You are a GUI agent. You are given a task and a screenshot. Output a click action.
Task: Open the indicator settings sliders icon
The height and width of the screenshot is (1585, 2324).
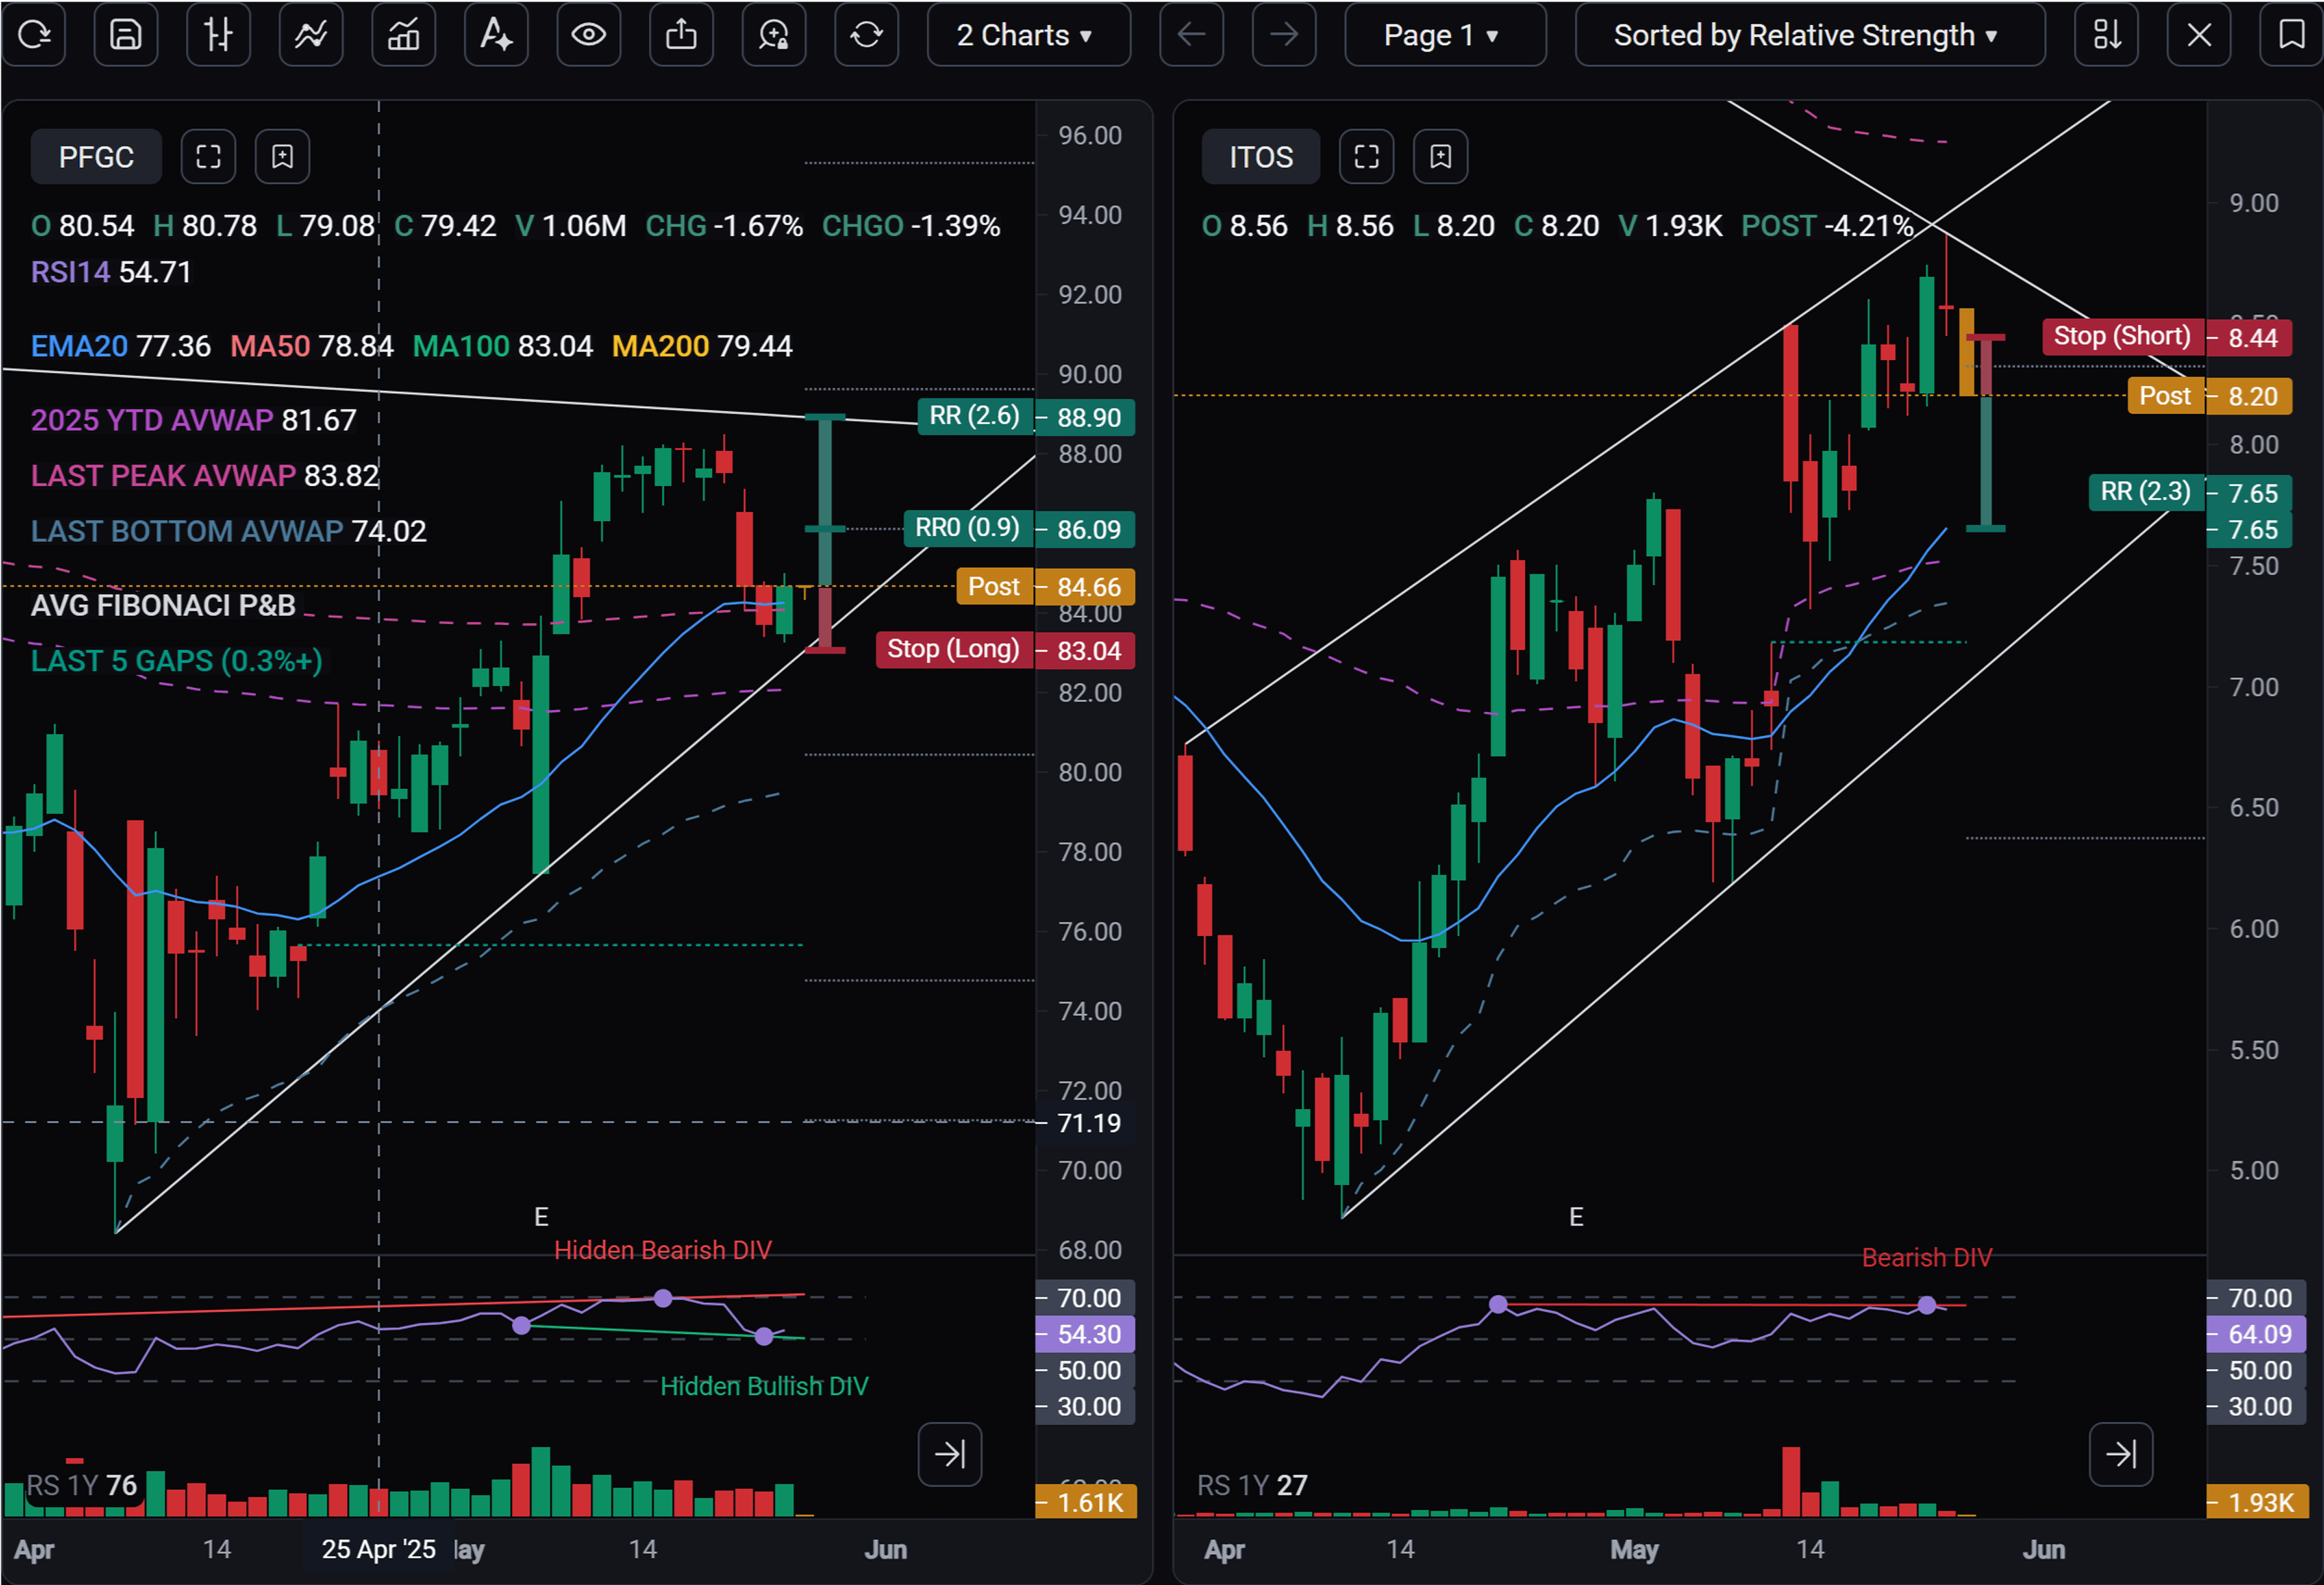pyautogui.click(x=218, y=35)
